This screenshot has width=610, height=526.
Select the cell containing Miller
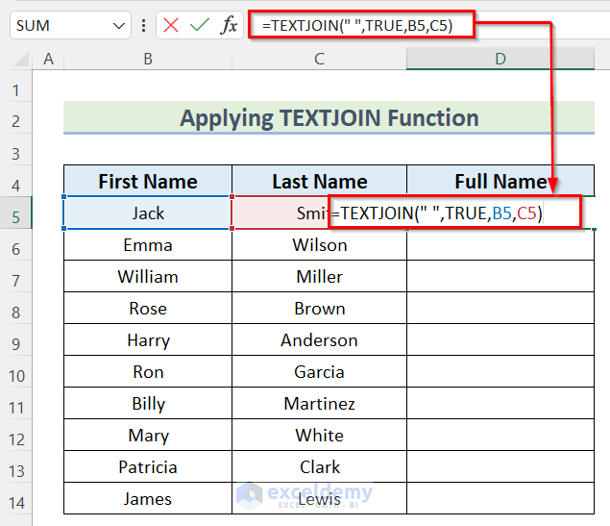319,277
